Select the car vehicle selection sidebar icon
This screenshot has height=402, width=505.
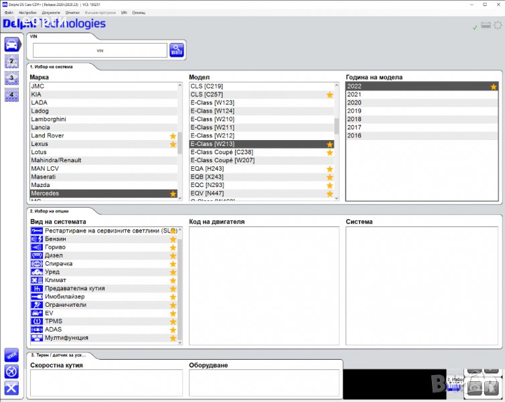(11, 45)
